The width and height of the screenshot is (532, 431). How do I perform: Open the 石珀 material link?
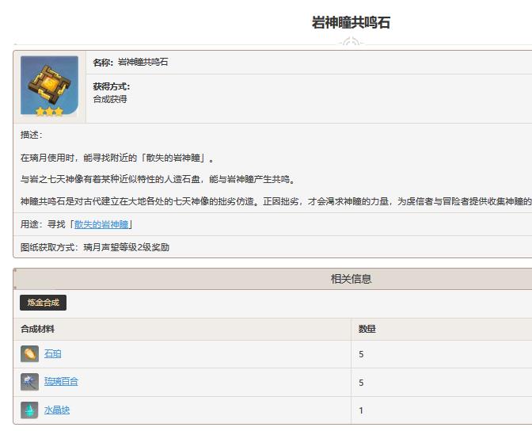[52, 354]
